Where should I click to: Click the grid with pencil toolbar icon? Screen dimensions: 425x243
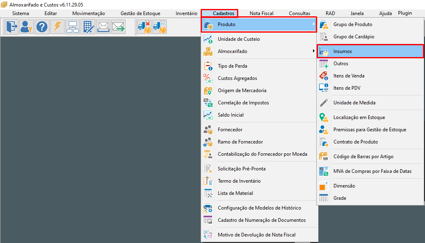click(88, 27)
